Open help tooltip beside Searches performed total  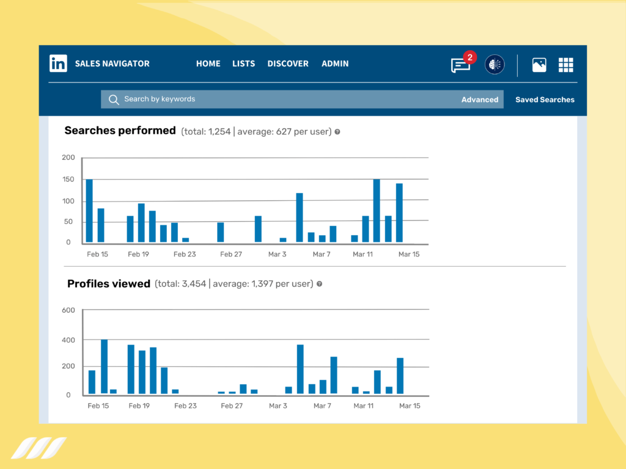(337, 131)
